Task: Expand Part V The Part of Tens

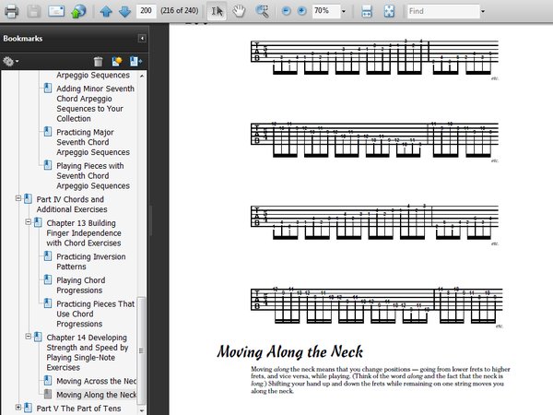Action: (18, 408)
